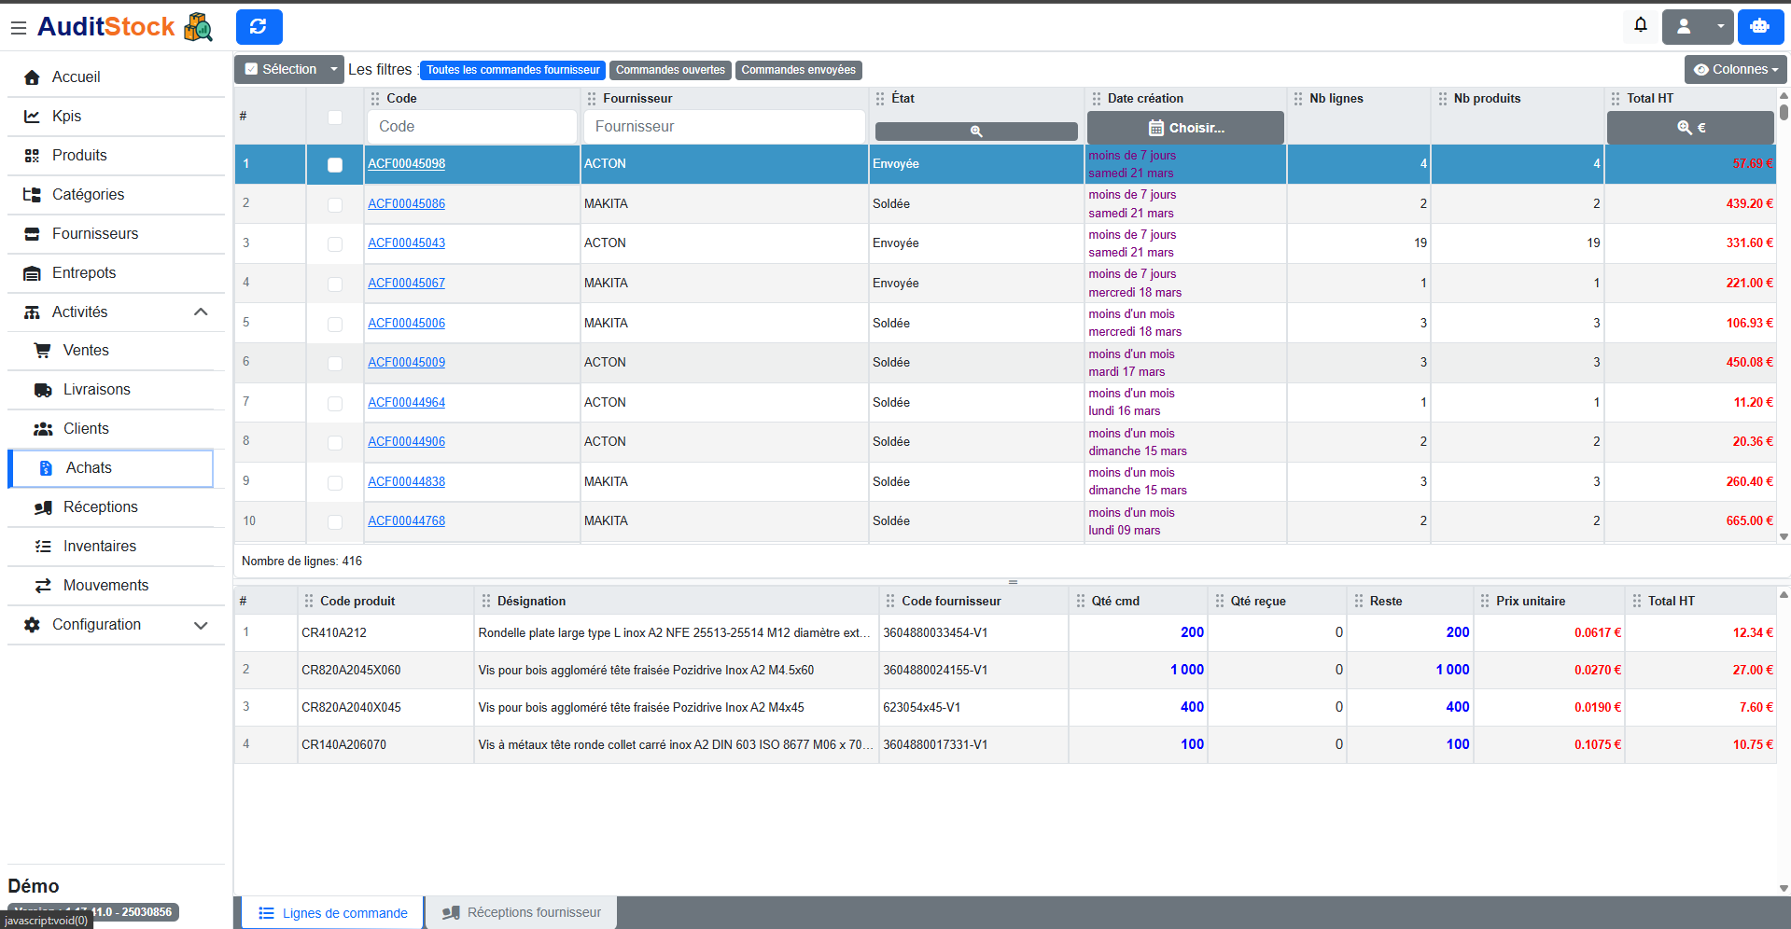Screen dimensions: 1791x929
Task: Click the État column search icon
Action: [975, 132]
